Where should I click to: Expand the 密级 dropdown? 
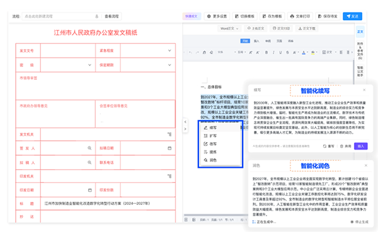coord(68,65)
